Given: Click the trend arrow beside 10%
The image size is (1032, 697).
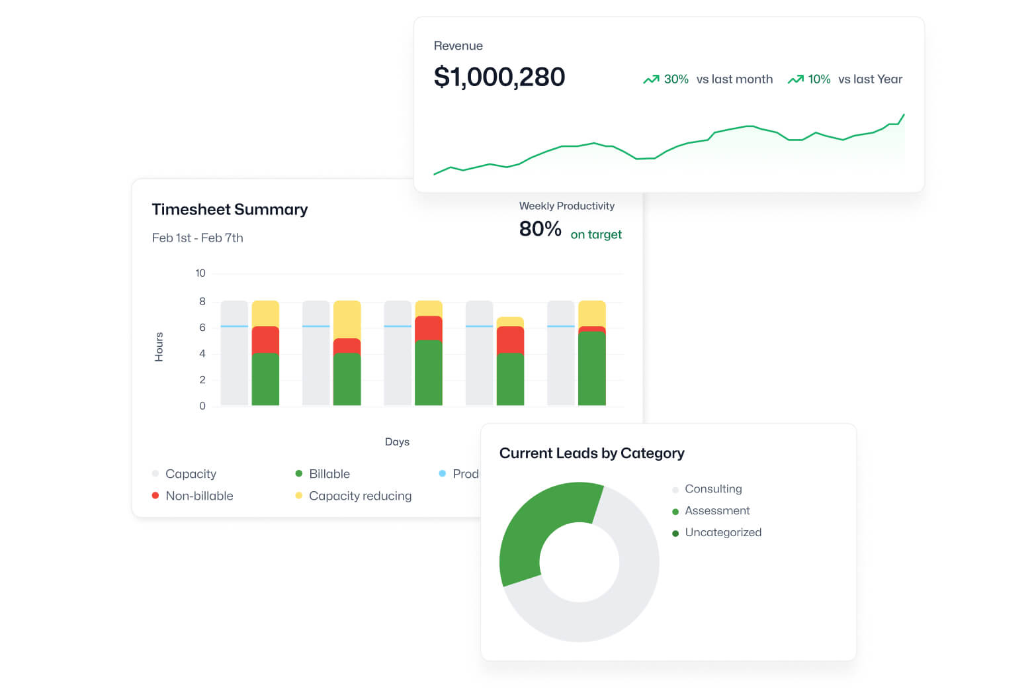Looking at the screenshot, I should 795,79.
